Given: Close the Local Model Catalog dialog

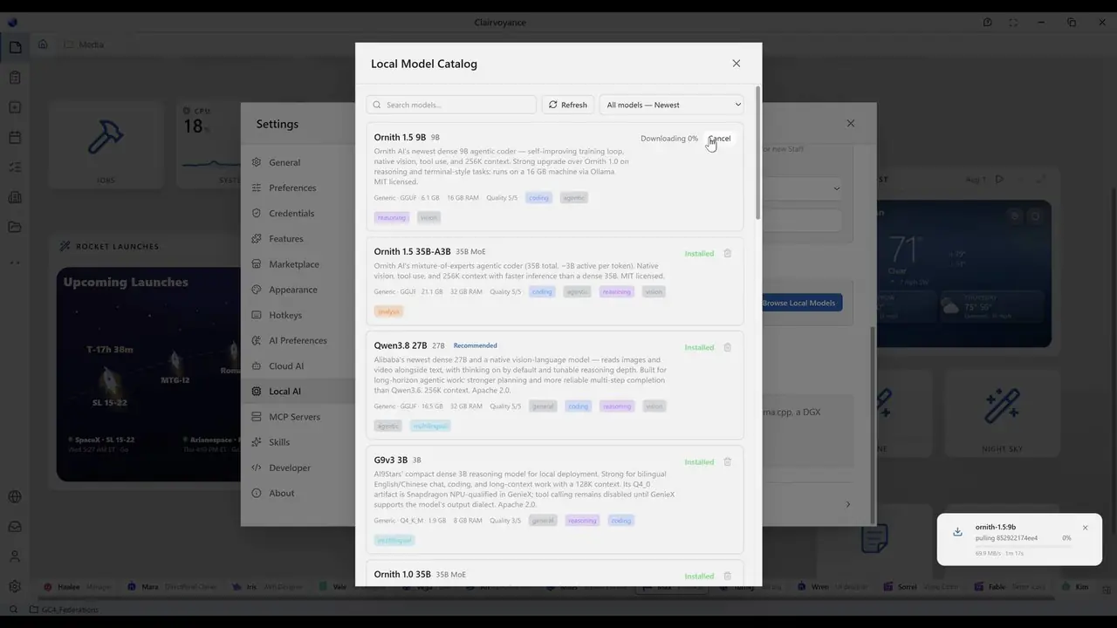Looking at the screenshot, I should click(736, 64).
